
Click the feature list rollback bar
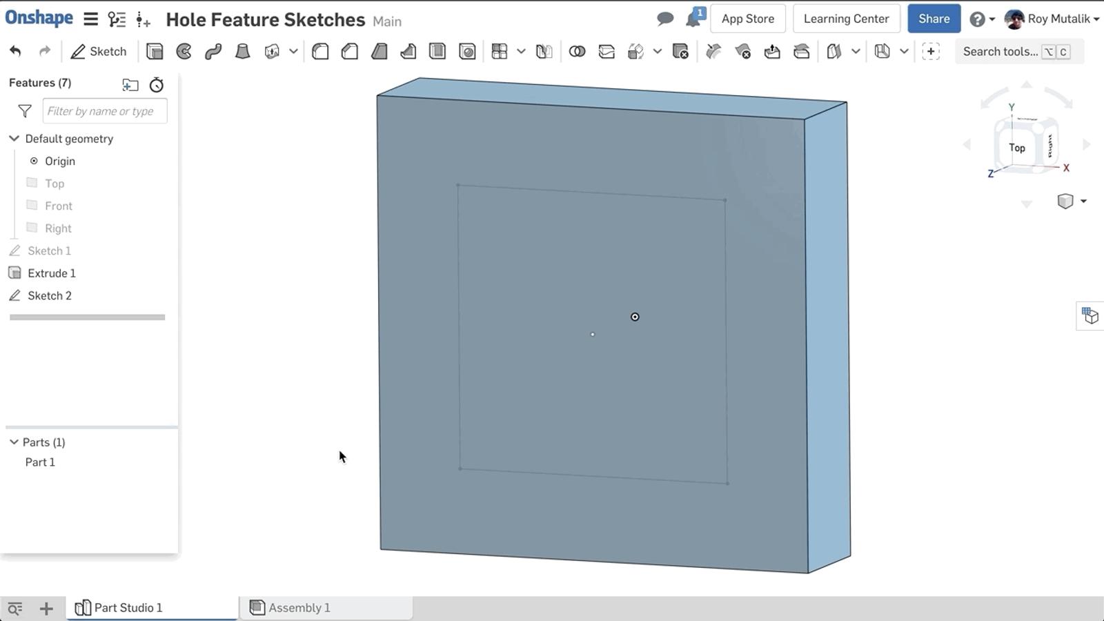pos(87,317)
